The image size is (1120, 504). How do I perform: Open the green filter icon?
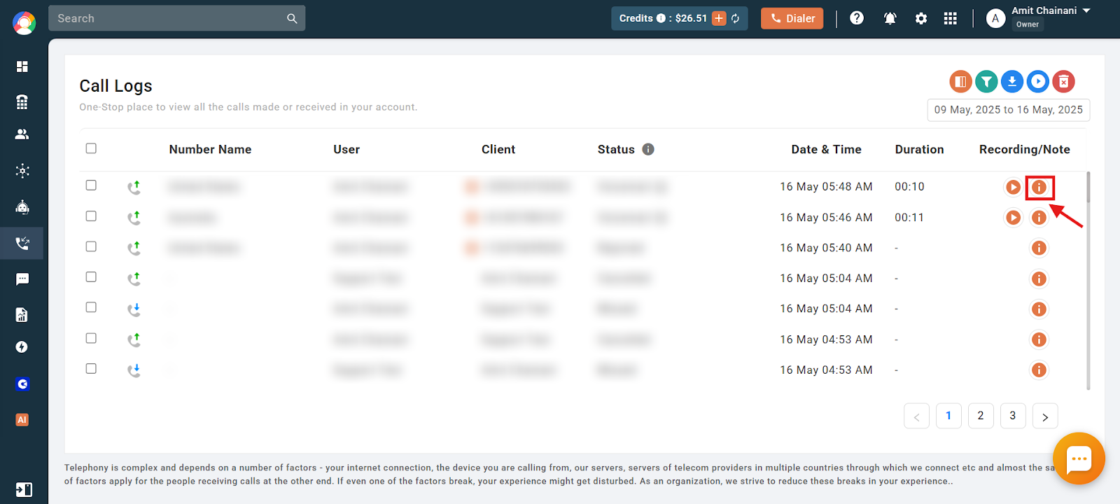986,82
